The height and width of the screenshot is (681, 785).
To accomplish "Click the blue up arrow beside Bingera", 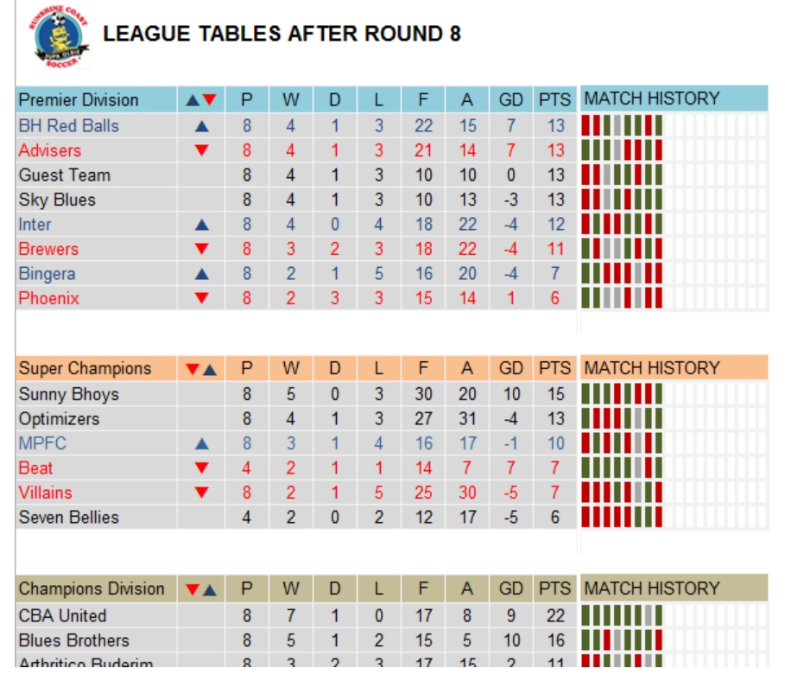I will tap(202, 274).
